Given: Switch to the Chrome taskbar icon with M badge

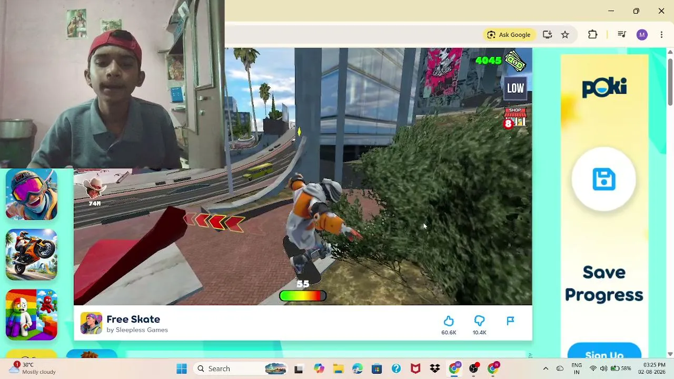Looking at the screenshot, I should (x=454, y=368).
